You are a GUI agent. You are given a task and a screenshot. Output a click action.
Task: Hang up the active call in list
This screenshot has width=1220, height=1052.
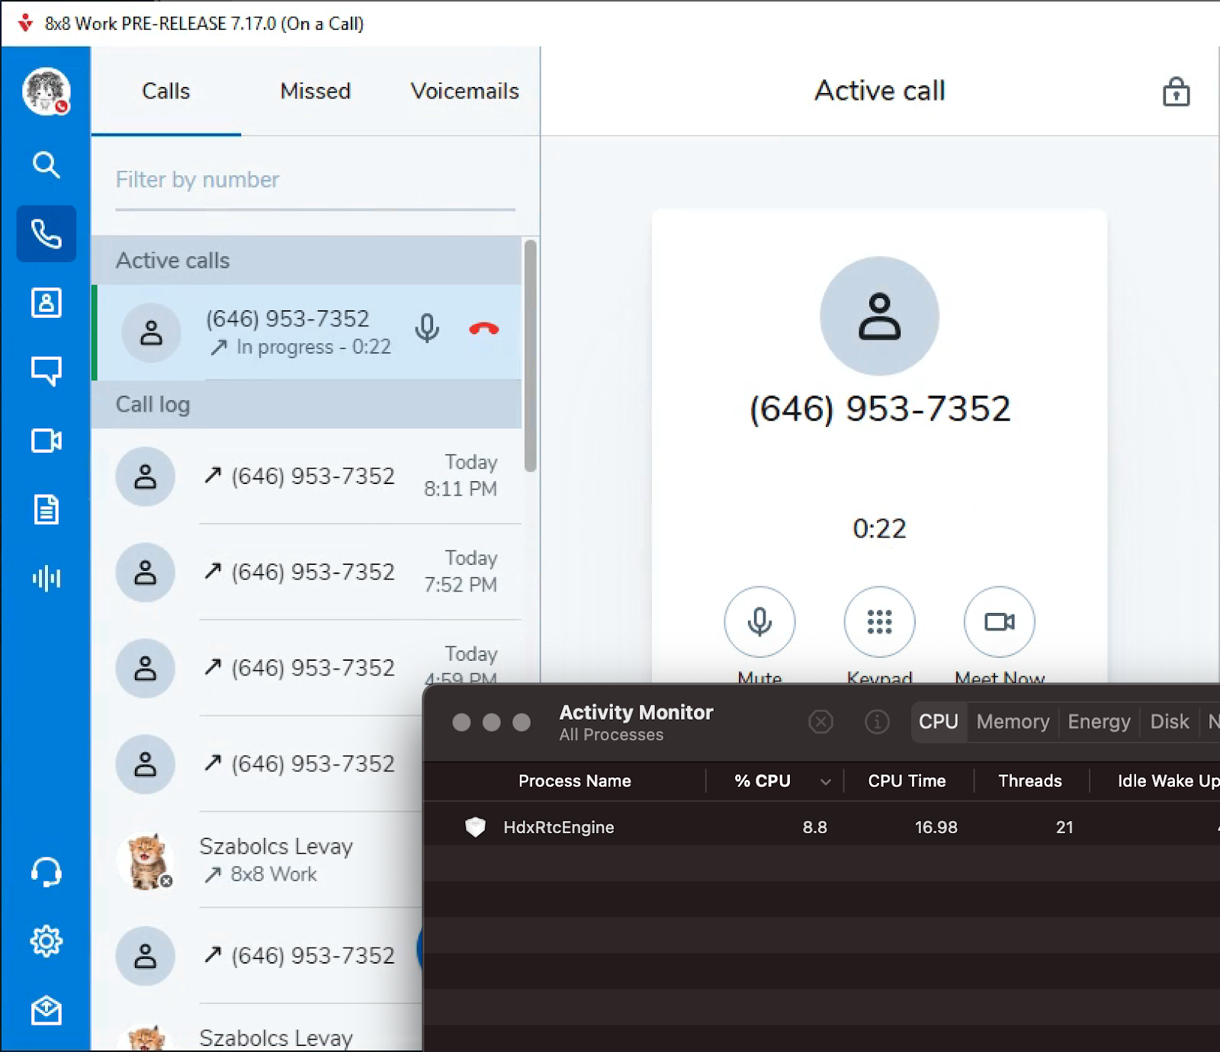point(483,329)
